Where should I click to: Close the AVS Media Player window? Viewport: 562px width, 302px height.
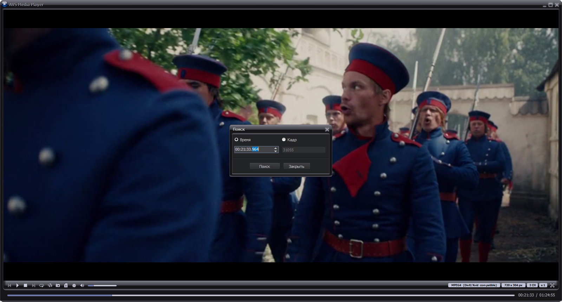[x=557, y=5]
